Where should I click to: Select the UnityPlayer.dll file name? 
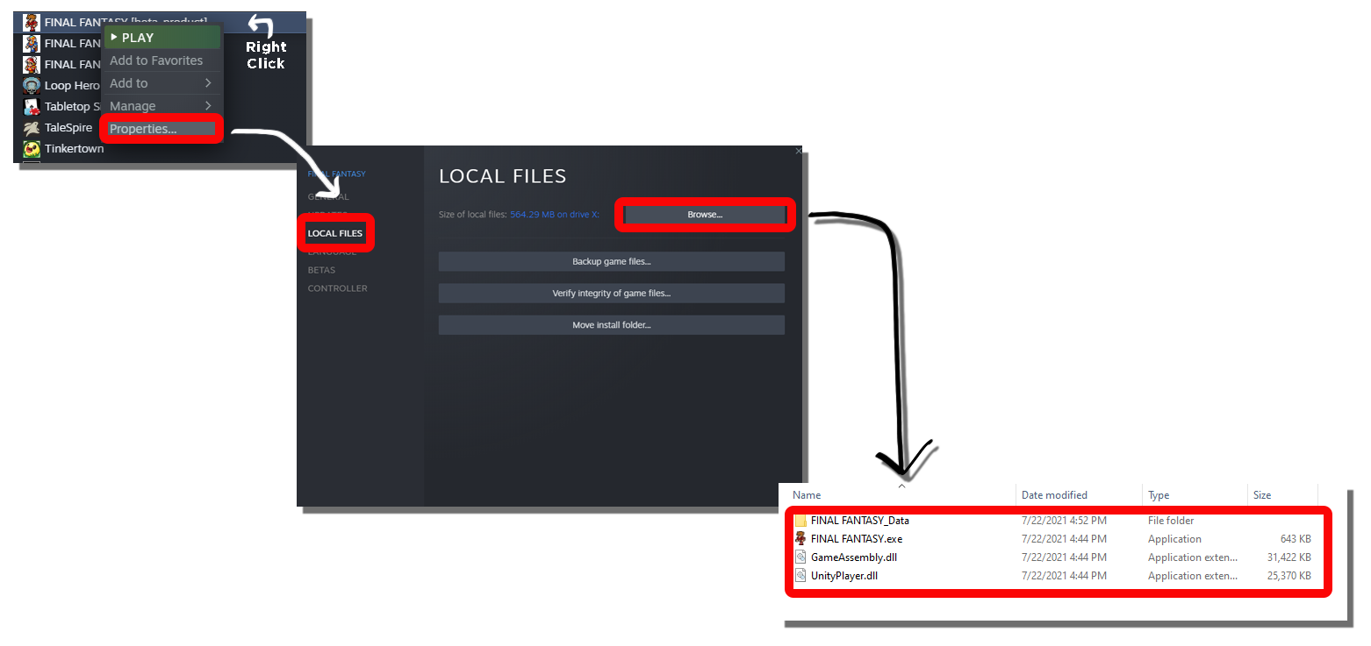844,576
